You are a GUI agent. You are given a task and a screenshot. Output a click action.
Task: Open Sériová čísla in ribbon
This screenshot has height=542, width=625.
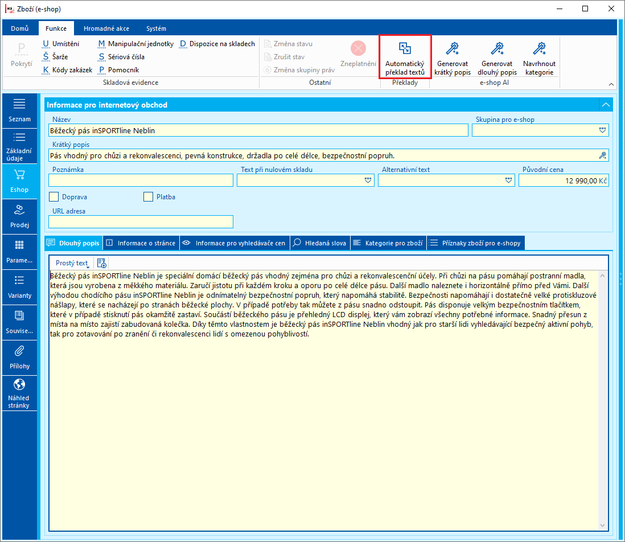coord(121,56)
